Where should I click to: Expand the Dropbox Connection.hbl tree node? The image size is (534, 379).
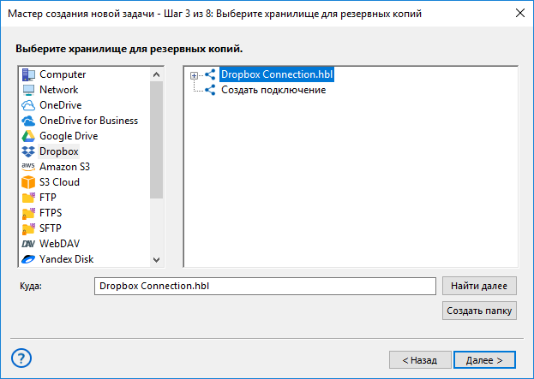pos(194,75)
